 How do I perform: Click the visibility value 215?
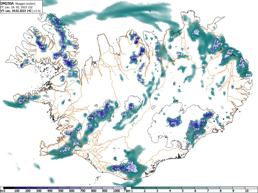(x=29, y=97)
